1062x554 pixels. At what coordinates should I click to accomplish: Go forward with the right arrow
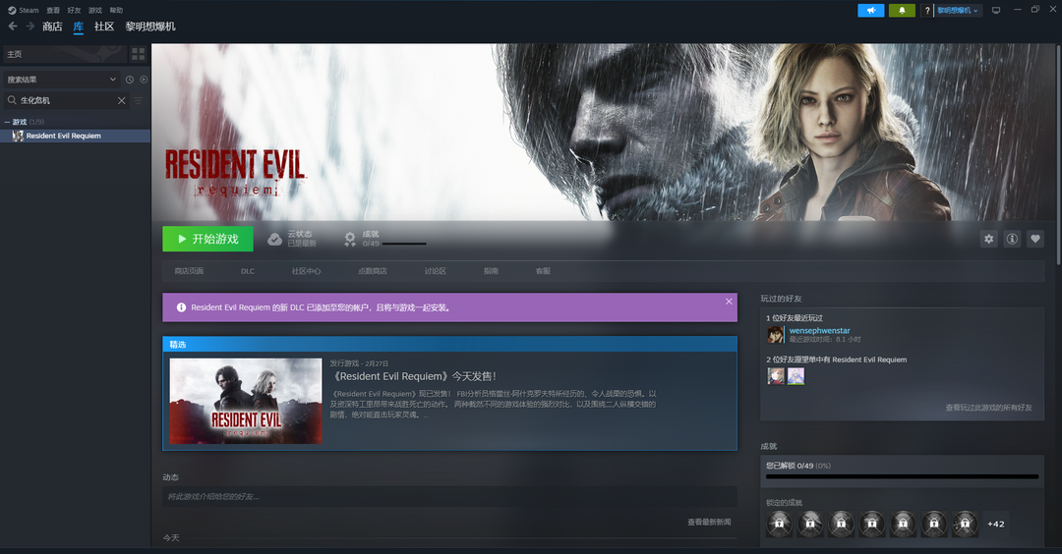coord(29,27)
